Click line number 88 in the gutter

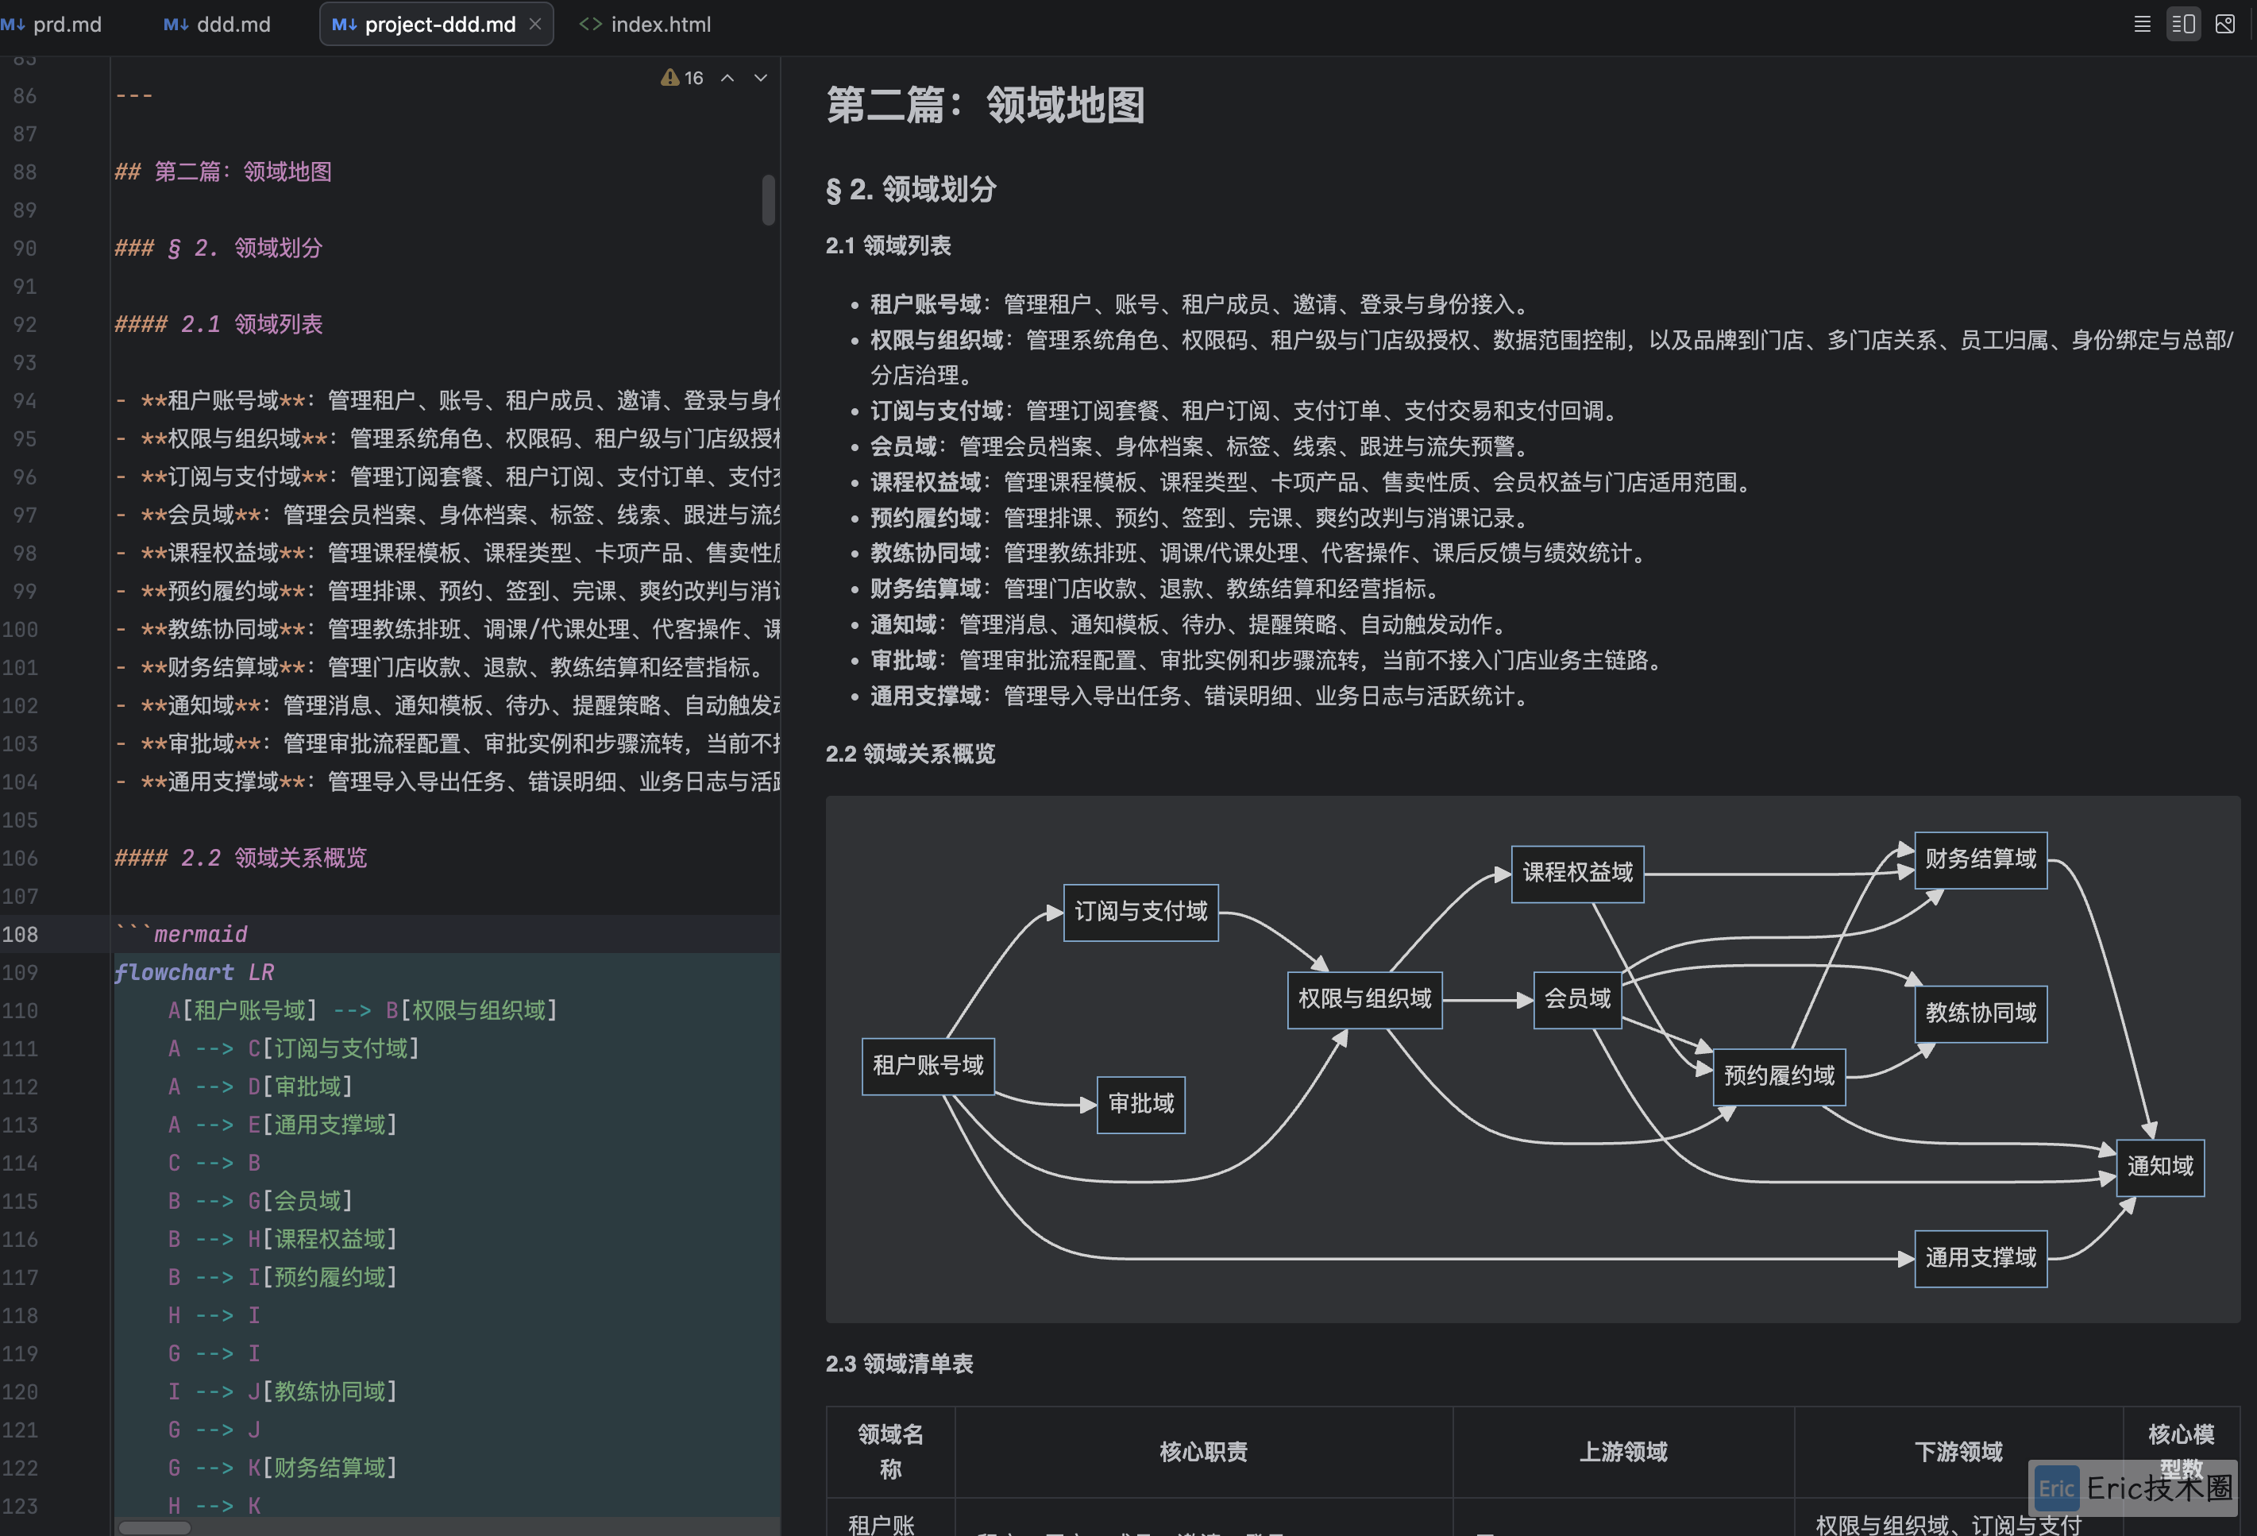click(x=25, y=172)
